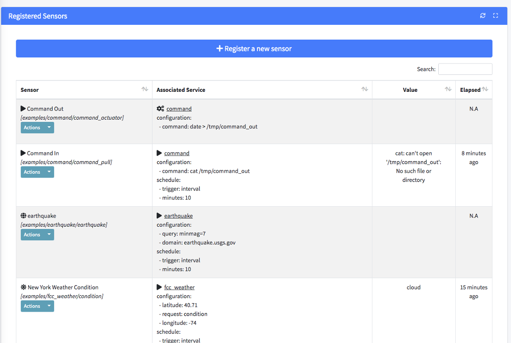Click Register a new sensor button
511x343 pixels.
click(x=254, y=49)
